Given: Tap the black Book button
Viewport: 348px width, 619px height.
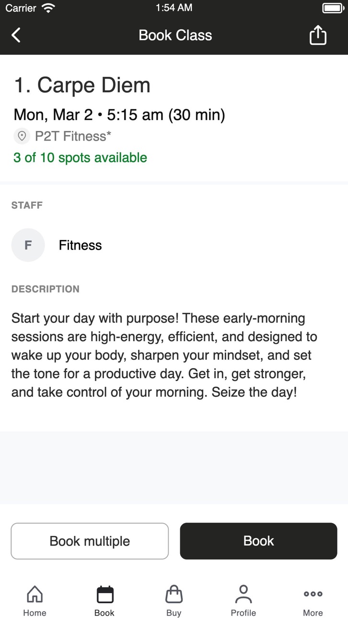Looking at the screenshot, I should coord(259,541).
